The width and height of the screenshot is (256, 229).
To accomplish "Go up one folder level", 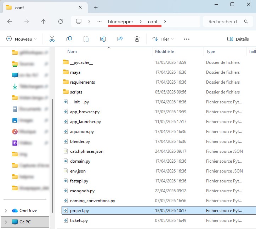I will coord(43,22).
